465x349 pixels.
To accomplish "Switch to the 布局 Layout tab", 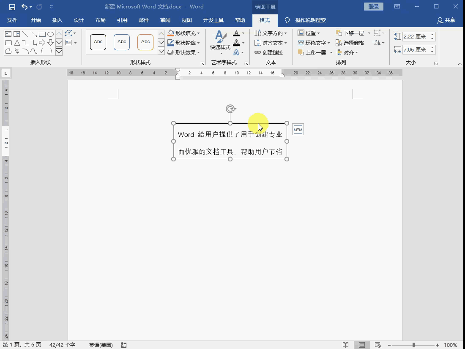I will [x=100, y=20].
